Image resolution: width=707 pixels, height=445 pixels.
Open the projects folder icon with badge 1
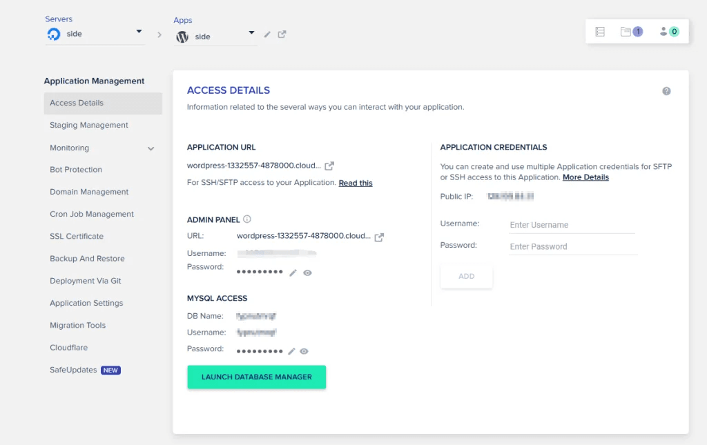631,32
